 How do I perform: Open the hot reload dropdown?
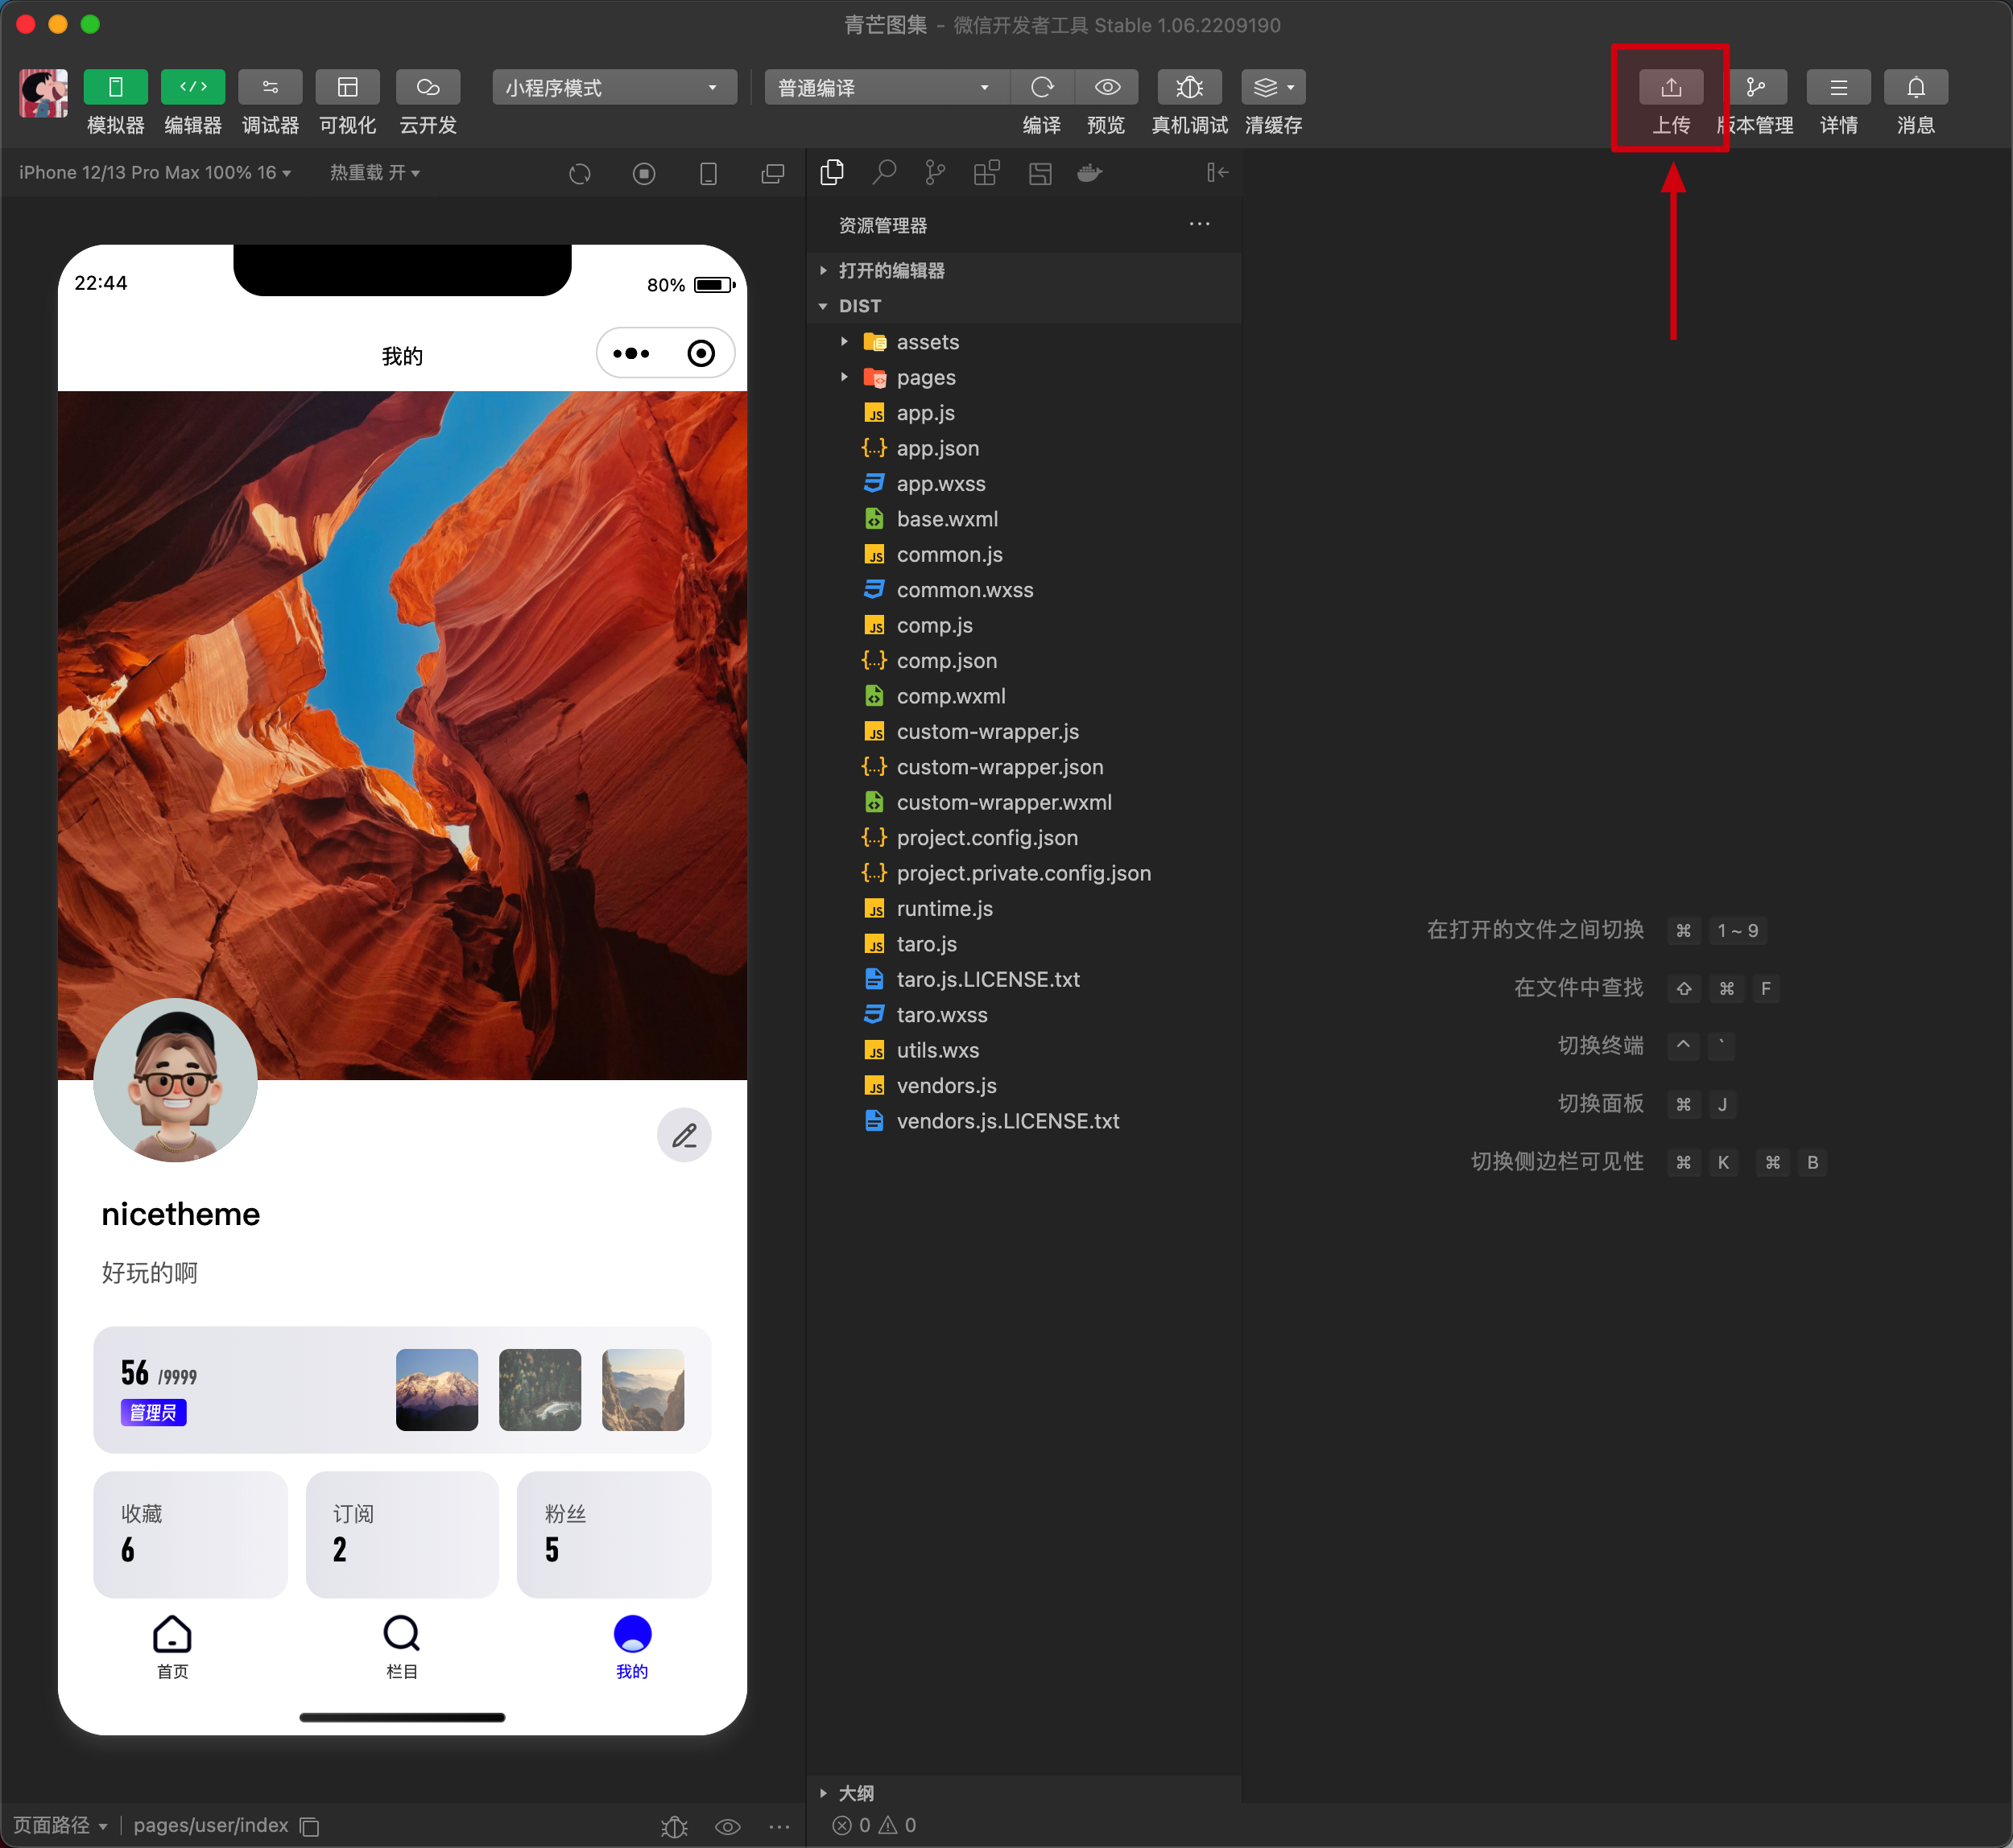pos(375,173)
